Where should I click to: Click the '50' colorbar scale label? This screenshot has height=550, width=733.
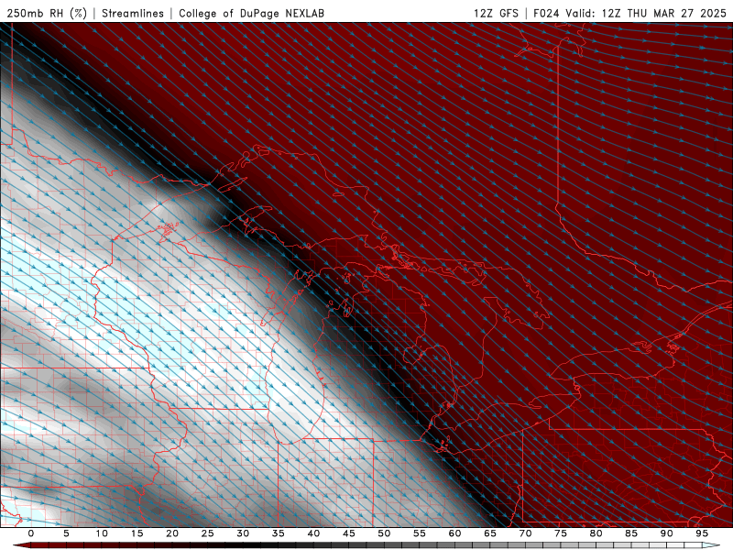[384, 533]
